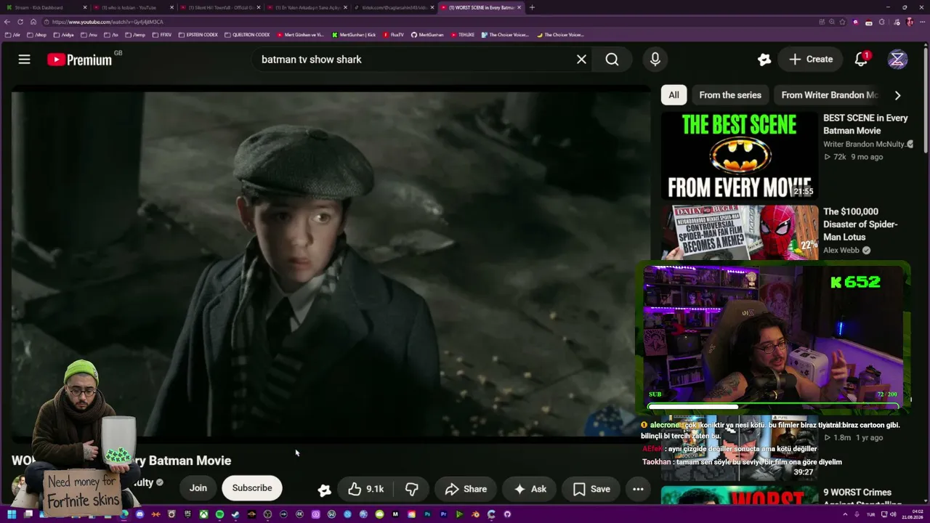This screenshot has height=523, width=930.
Task: Open the FluxTV bookmark
Action: pyautogui.click(x=393, y=35)
